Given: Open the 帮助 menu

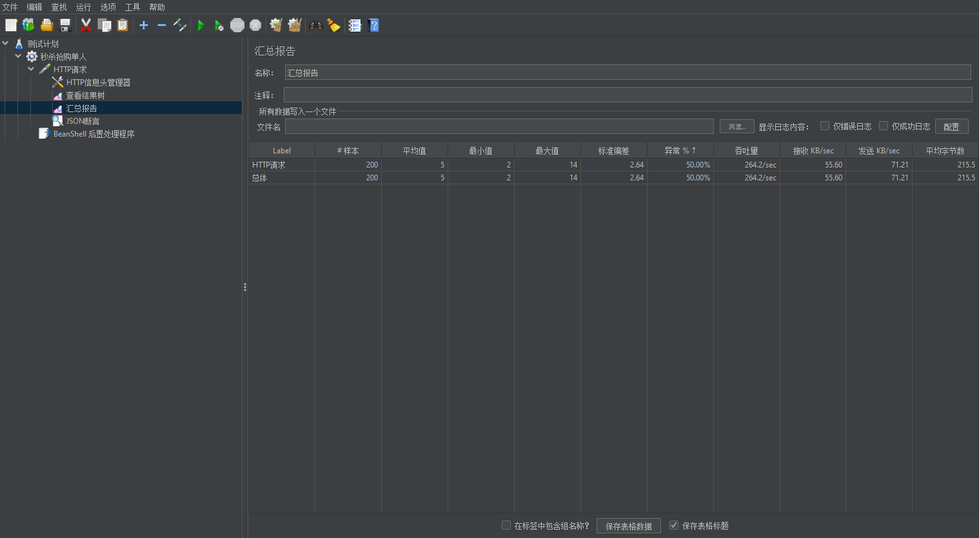Looking at the screenshot, I should coord(157,7).
